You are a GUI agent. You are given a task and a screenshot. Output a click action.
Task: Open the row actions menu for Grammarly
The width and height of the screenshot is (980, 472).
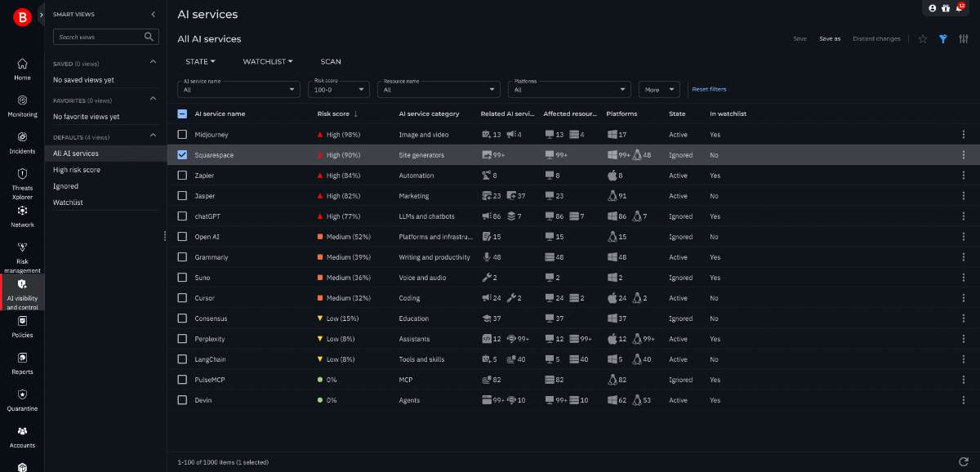[x=964, y=256]
